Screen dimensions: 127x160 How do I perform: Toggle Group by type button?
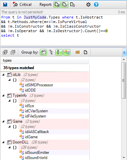(x=67, y=52)
